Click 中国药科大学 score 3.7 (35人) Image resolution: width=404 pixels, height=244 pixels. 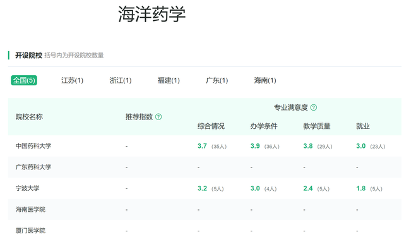[x=212, y=146]
